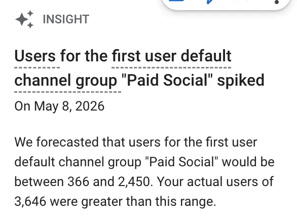Click 'default channel group' in body paragraph
The height and width of the screenshot is (218, 297).
(x=78, y=162)
